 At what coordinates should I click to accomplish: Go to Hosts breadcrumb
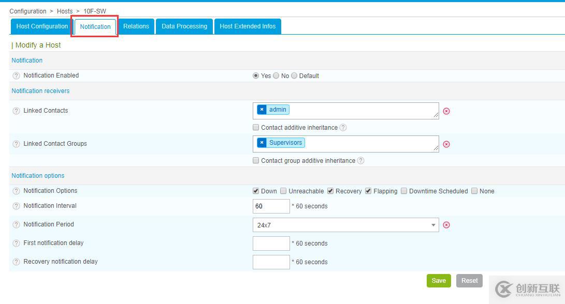click(65, 11)
